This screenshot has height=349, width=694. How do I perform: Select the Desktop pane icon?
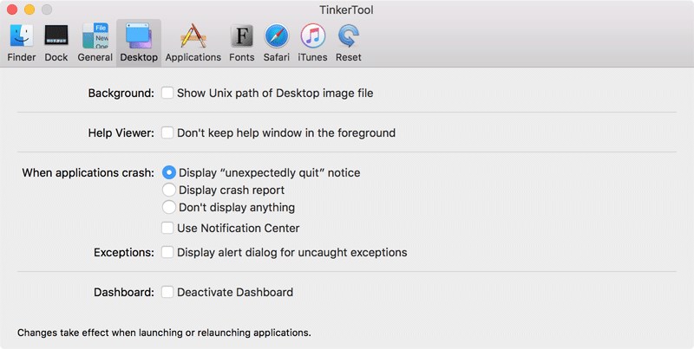tap(139, 42)
